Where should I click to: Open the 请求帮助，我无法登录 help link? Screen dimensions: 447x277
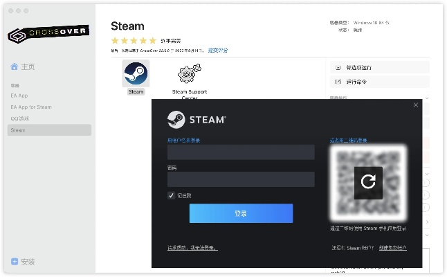tap(192, 248)
